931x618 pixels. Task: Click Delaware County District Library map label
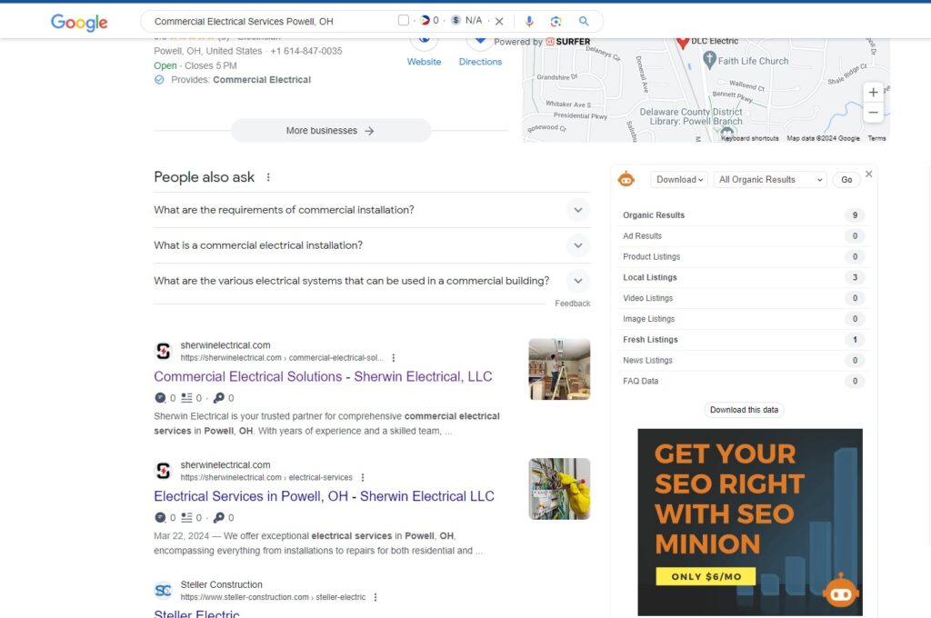tap(691, 116)
